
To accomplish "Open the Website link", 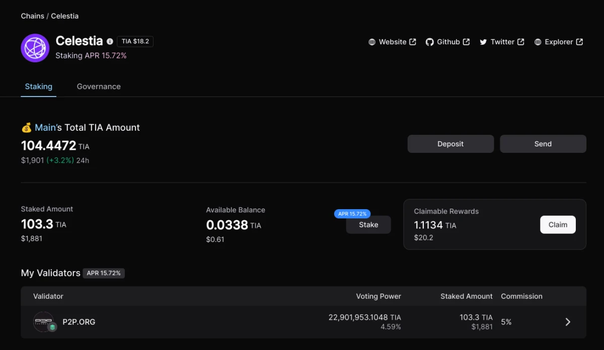I will (x=393, y=42).
